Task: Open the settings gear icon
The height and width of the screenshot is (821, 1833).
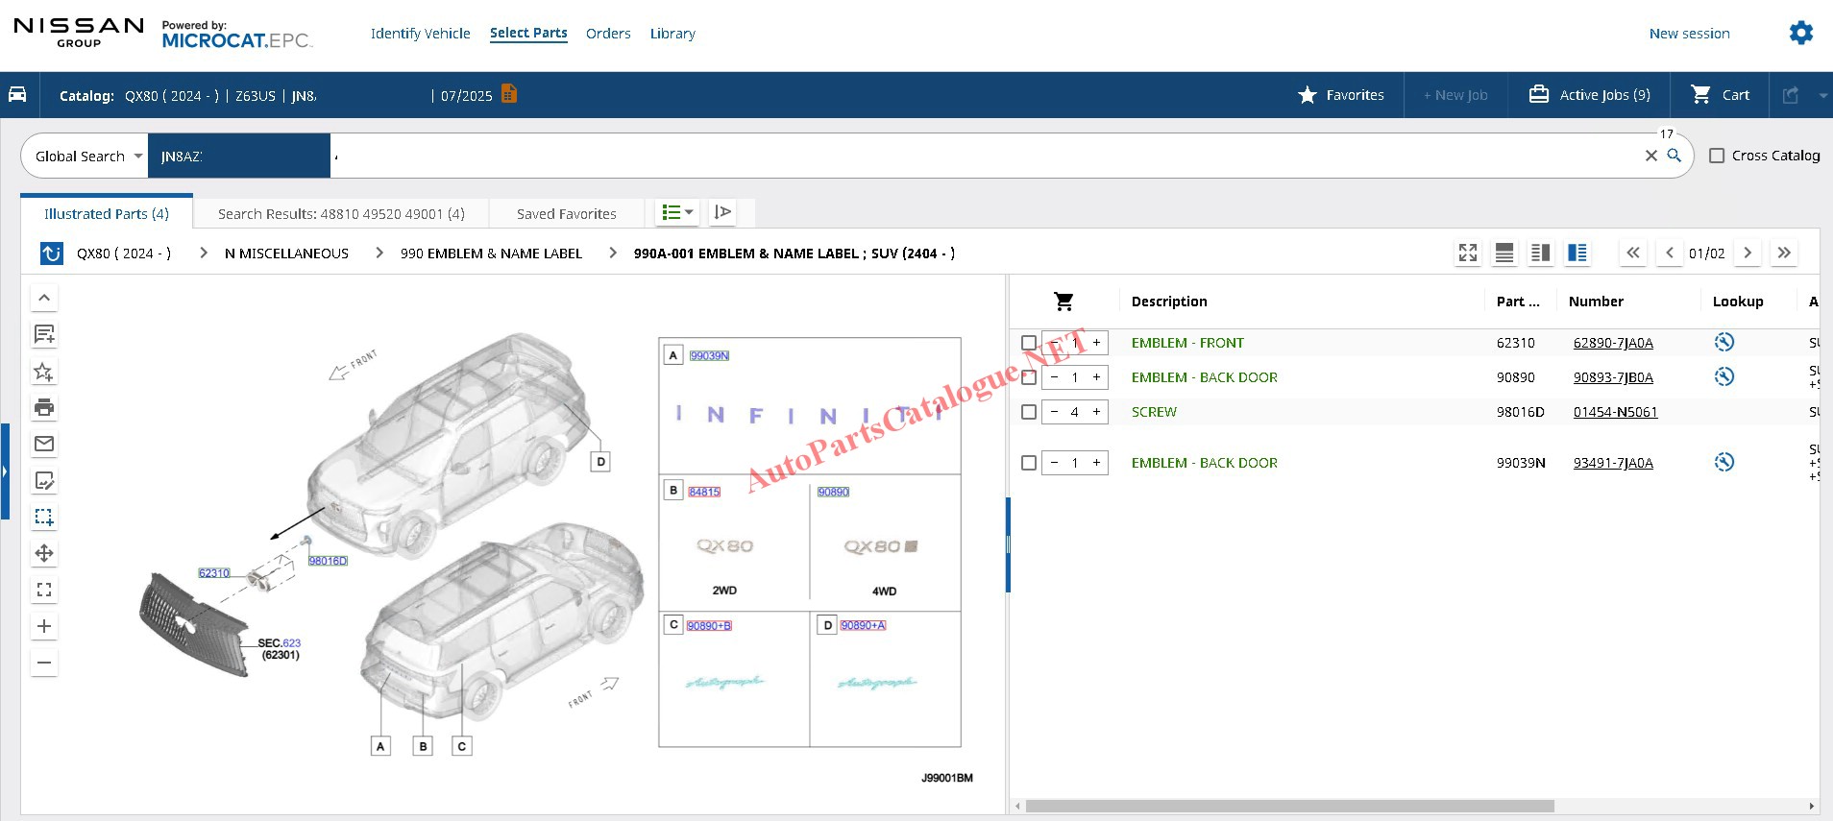Action: point(1800,33)
